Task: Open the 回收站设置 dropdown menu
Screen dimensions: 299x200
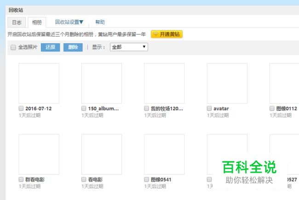Action: [x=69, y=22]
